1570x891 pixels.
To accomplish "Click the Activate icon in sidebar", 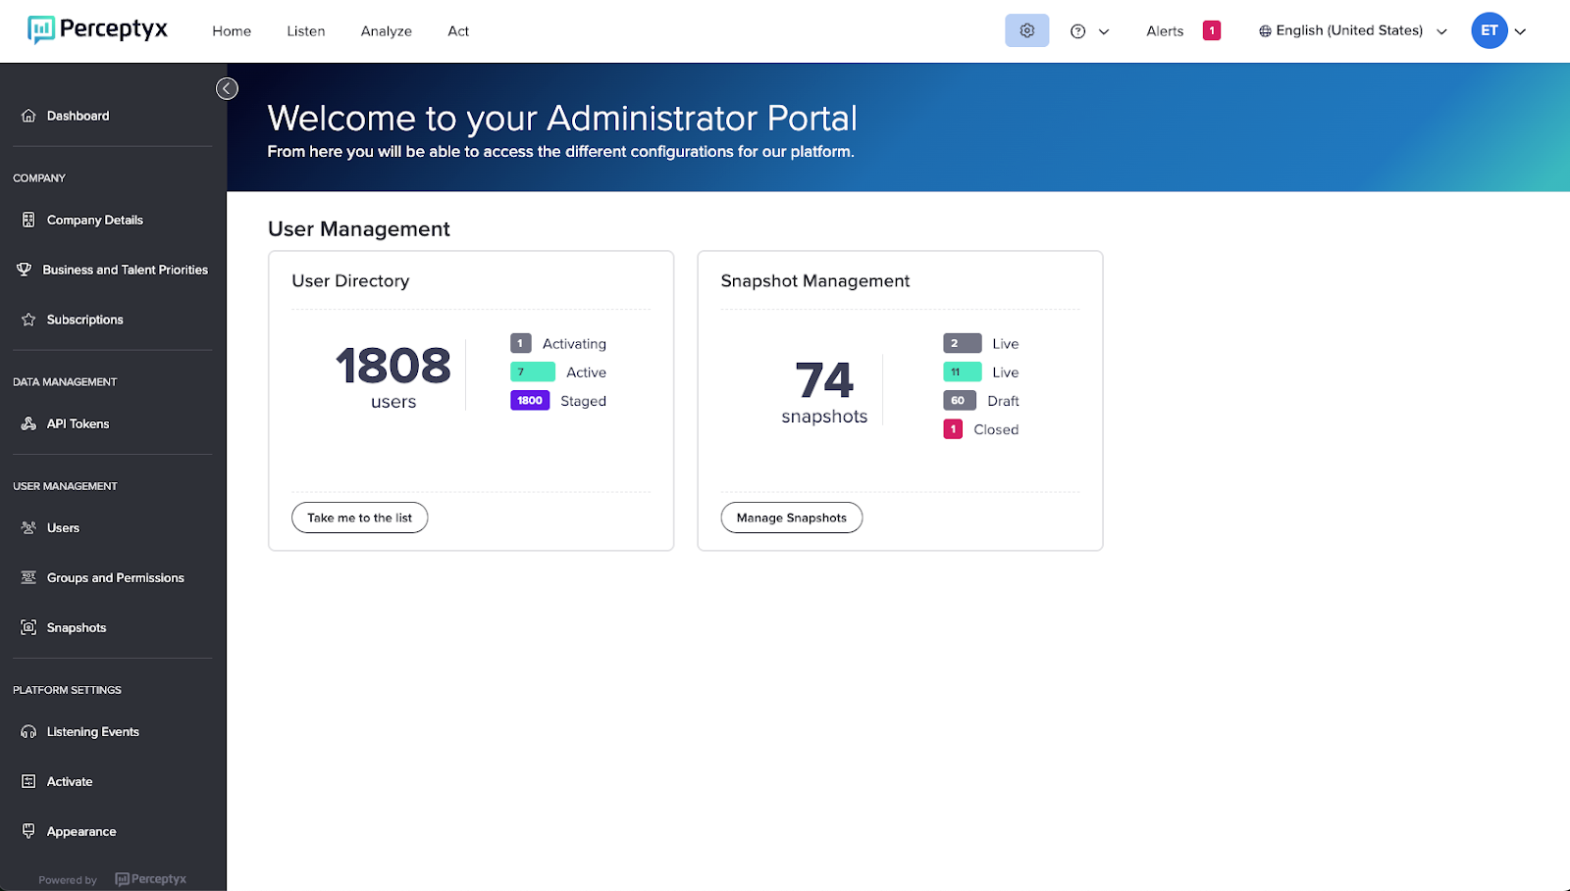I will pyautogui.click(x=28, y=782).
